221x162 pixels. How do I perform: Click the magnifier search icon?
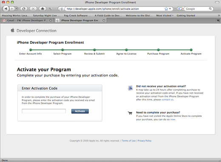pos(210,9)
